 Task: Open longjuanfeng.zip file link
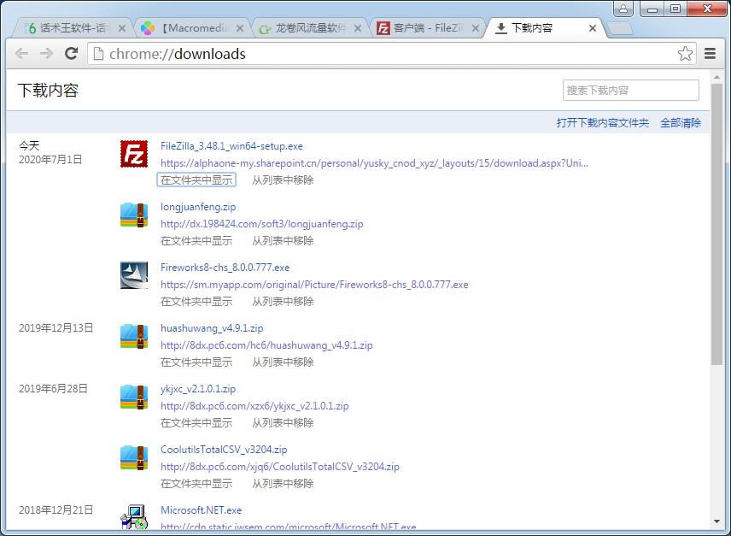(198, 207)
